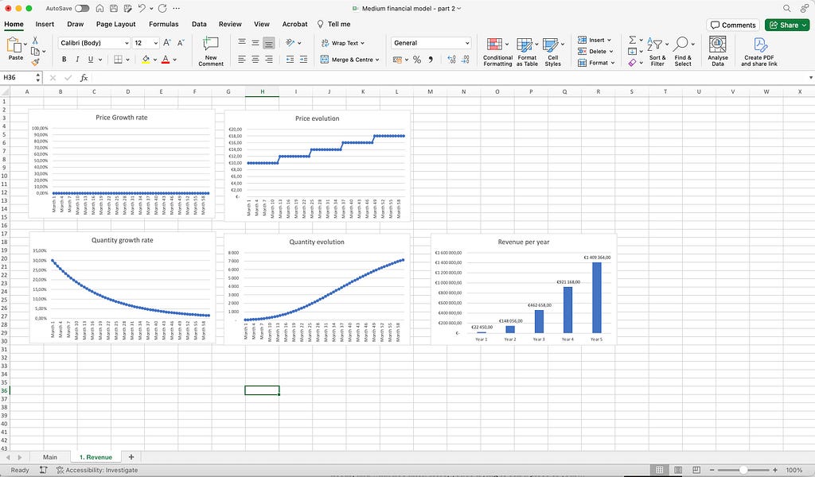Toggle Align Bottom (highlighted)

click(x=269, y=43)
